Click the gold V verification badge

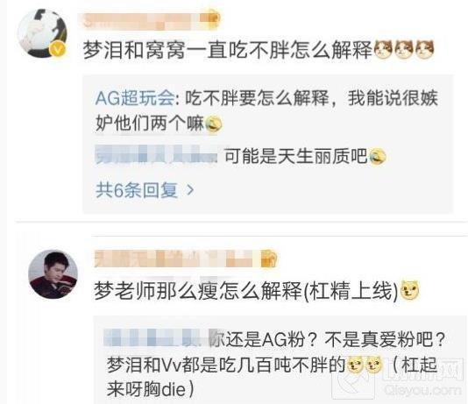(58, 49)
